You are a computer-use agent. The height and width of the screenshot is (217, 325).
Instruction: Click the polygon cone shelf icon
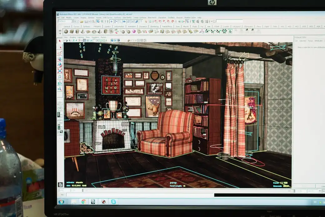(x=83, y=31)
